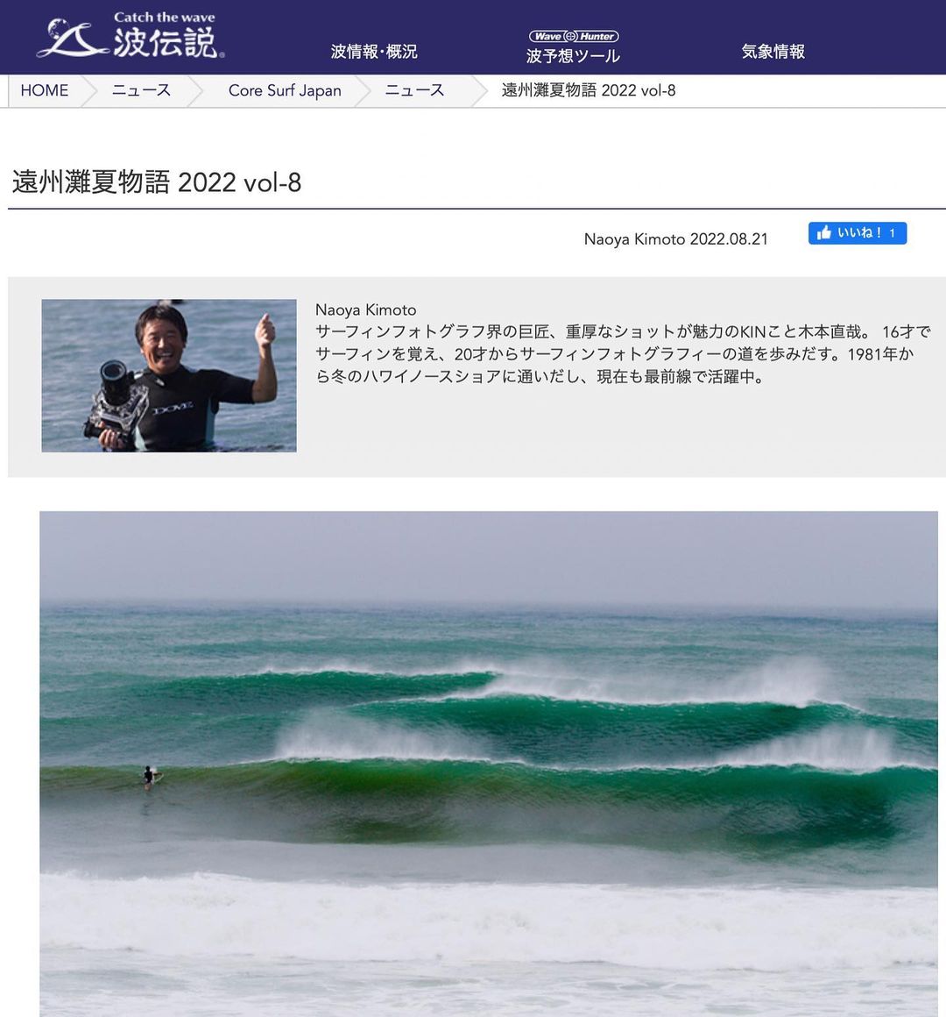Click the 波伝説 site logo
The image size is (946, 1017).
[x=131, y=36]
